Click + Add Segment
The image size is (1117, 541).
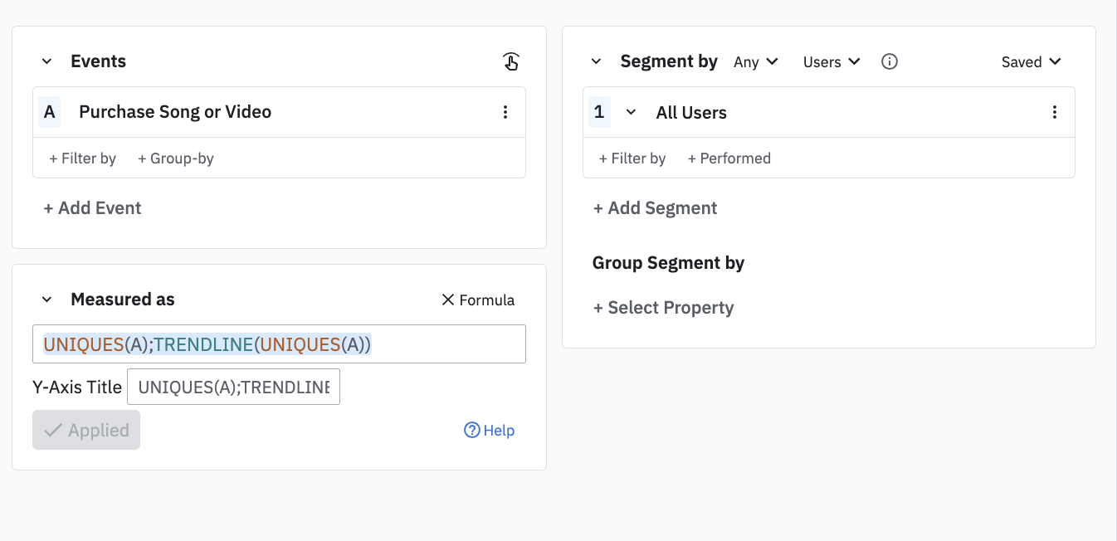[655, 208]
